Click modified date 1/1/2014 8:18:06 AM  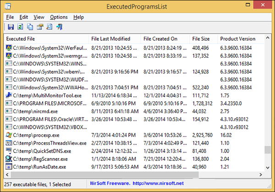coord(114,159)
